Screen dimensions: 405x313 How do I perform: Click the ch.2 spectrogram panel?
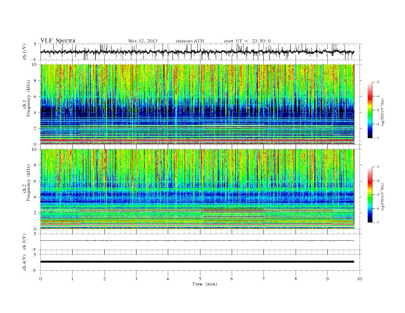coord(197,189)
